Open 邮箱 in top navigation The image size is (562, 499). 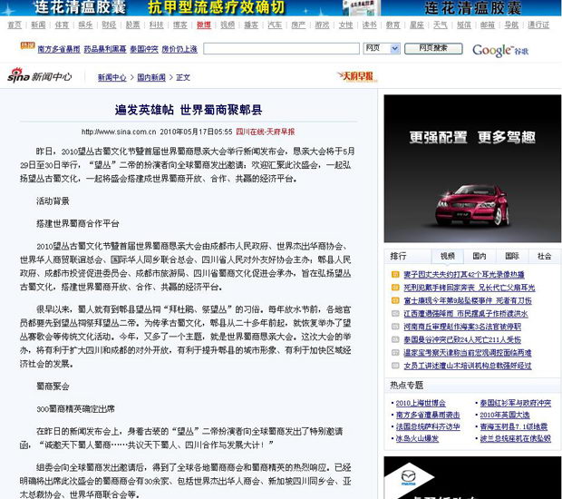click(488, 24)
